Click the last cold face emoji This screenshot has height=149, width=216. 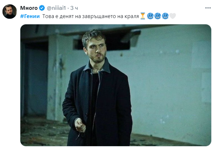point(165,16)
